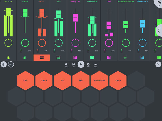Mute the MiniSynth 5 channel
The width and height of the screenshot is (162, 121).
coord(88,50)
